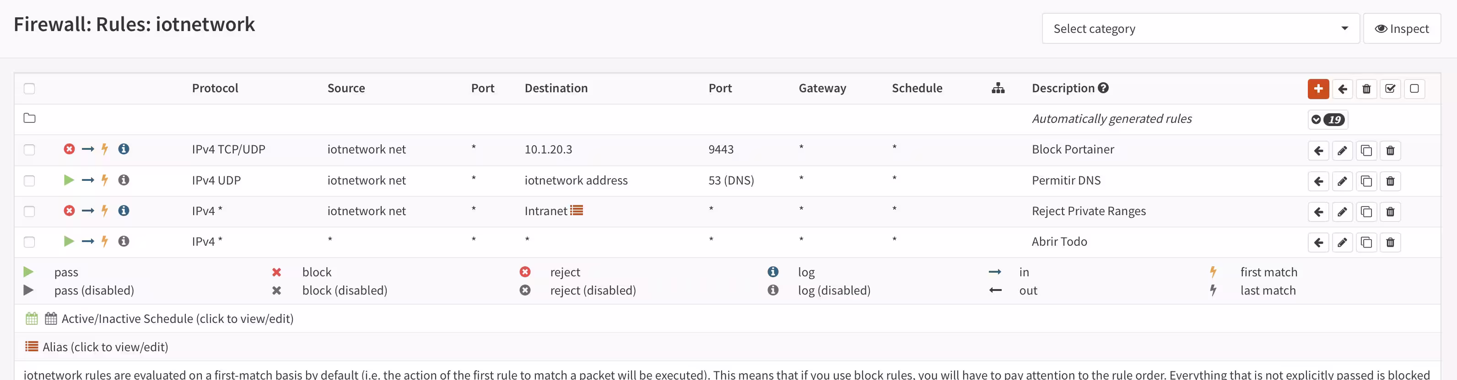Delete the Abrir Todo rule

(1390, 243)
